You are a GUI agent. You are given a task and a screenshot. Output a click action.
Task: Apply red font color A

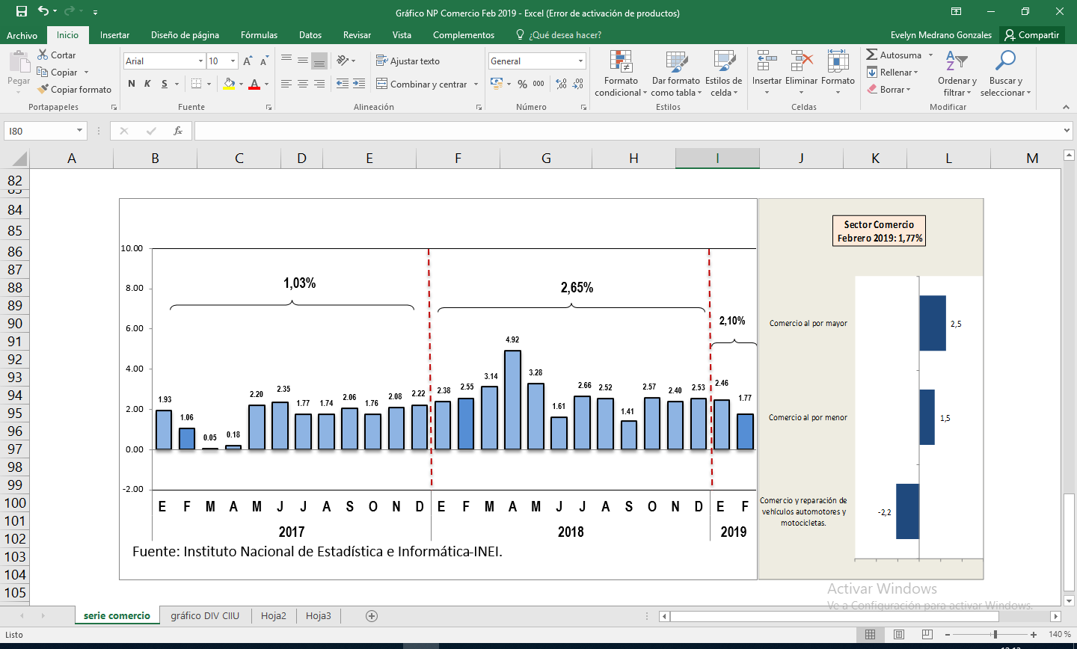[x=255, y=84]
